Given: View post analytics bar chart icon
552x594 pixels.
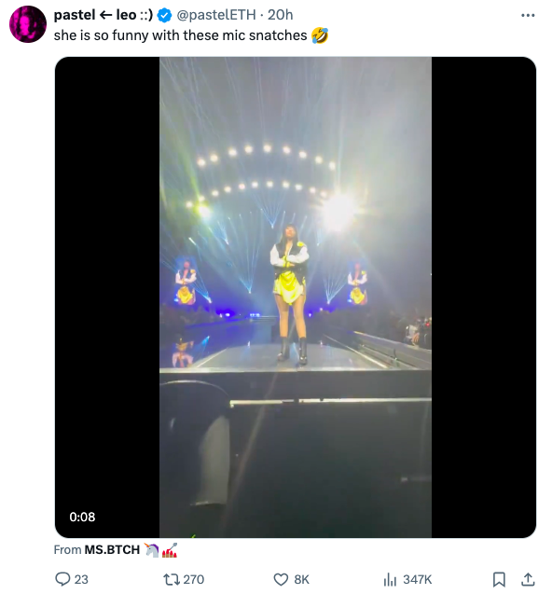Looking at the screenshot, I should click(x=390, y=579).
